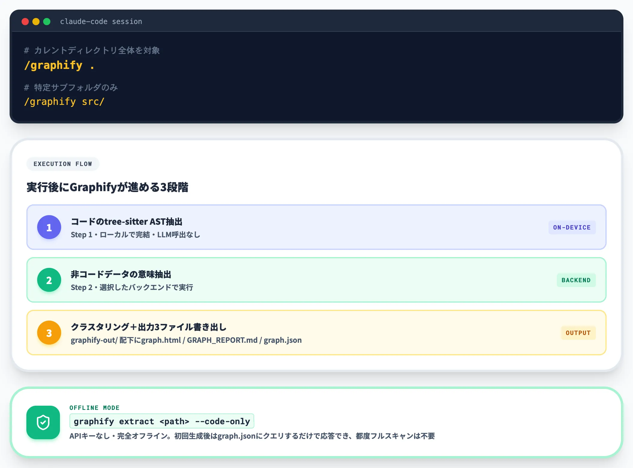Click the subtitle 'Step 1・ローカルで完結・LLM呼出なし'

tap(135, 235)
